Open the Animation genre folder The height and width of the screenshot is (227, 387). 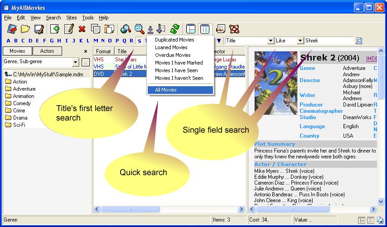20,96
